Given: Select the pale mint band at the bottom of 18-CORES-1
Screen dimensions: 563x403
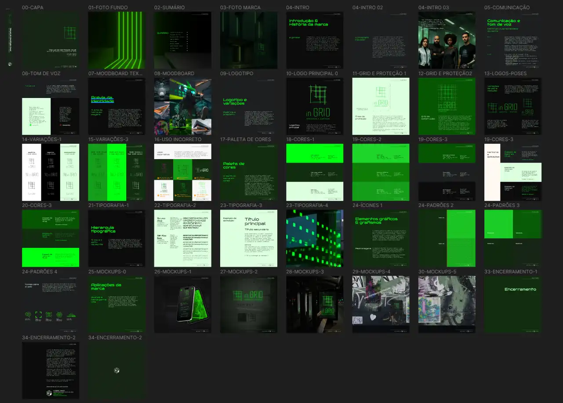Looking at the screenshot, I should [315, 191].
